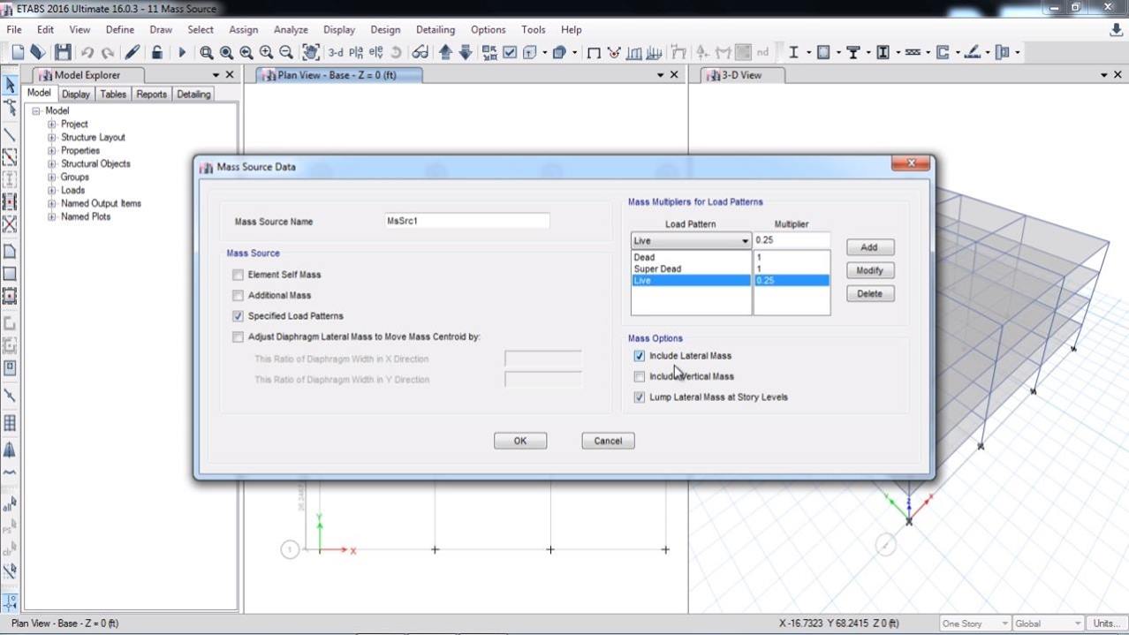Viewport: 1129px width, 635px height.
Task: Expand the Loads tree node
Action: click(x=51, y=191)
